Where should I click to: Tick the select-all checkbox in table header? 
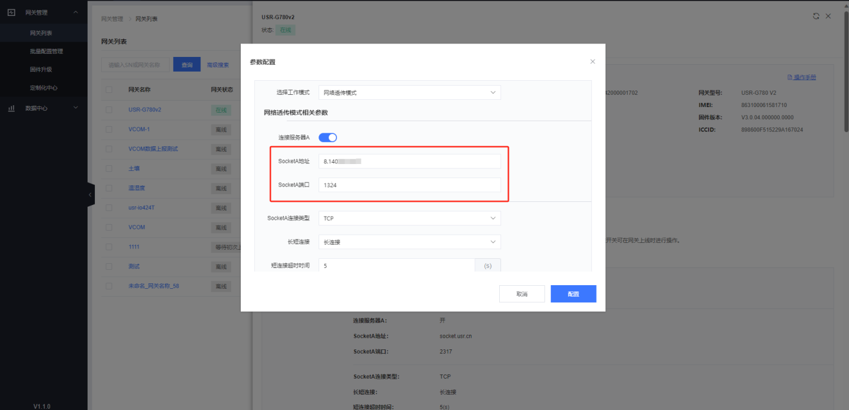coord(109,90)
